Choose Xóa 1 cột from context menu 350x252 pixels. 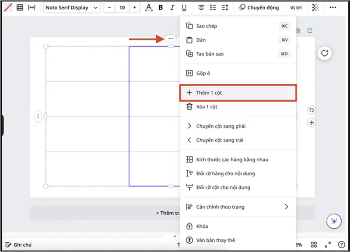[x=206, y=106]
